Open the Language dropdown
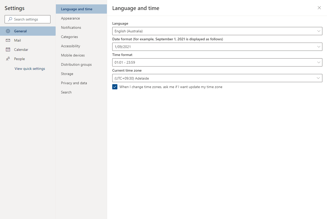This screenshot has width=327, height=219. pos(217,31)
